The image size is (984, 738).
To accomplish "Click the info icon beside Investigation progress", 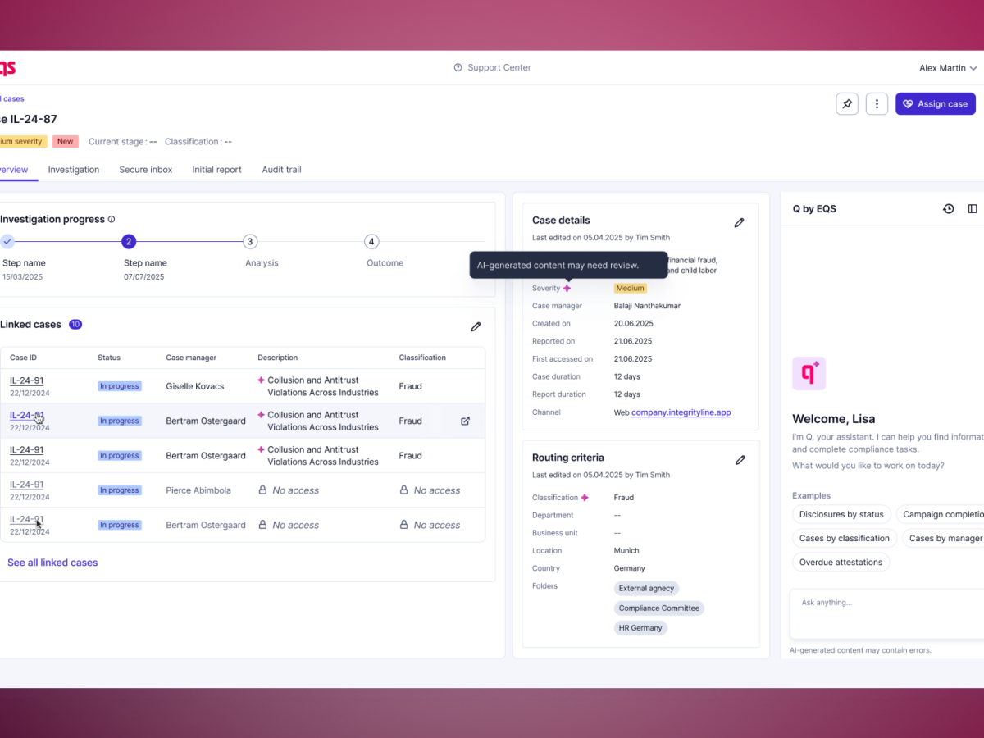I will coord(112,220).
